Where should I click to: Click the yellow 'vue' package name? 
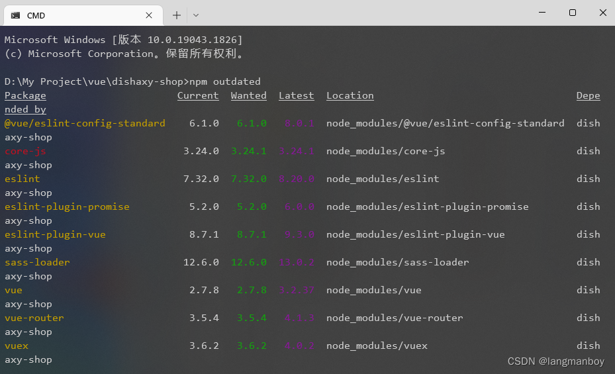(14, 291)
